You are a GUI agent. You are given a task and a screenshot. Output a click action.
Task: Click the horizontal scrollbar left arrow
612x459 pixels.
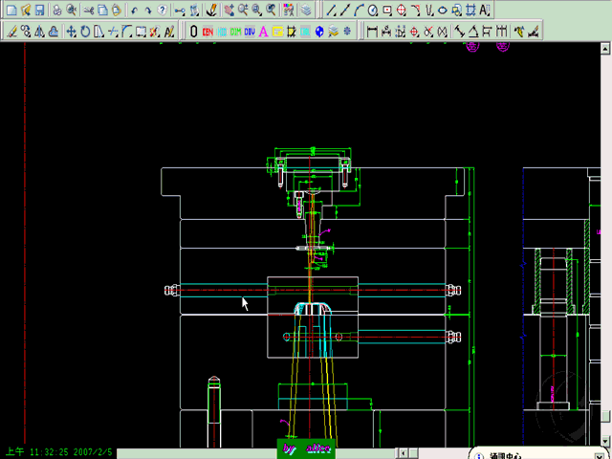403,453
